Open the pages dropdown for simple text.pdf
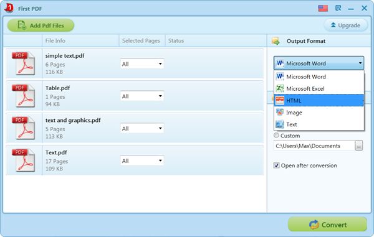This screenshot has width=374, height=237. point(142,64)
